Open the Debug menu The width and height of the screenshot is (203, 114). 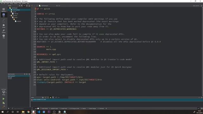(11, 3)
